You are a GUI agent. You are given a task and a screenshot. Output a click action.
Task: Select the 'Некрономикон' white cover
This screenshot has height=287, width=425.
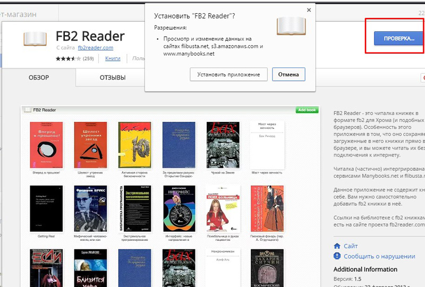coord(223,268)
